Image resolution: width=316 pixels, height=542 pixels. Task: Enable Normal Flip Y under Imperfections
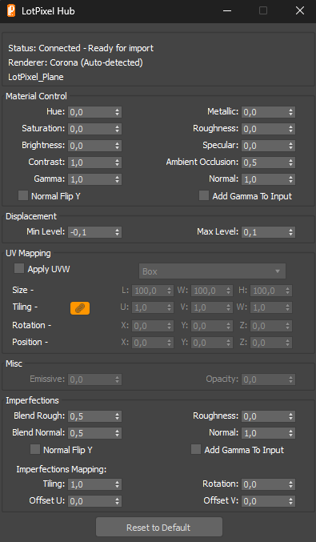click(35, 449)
